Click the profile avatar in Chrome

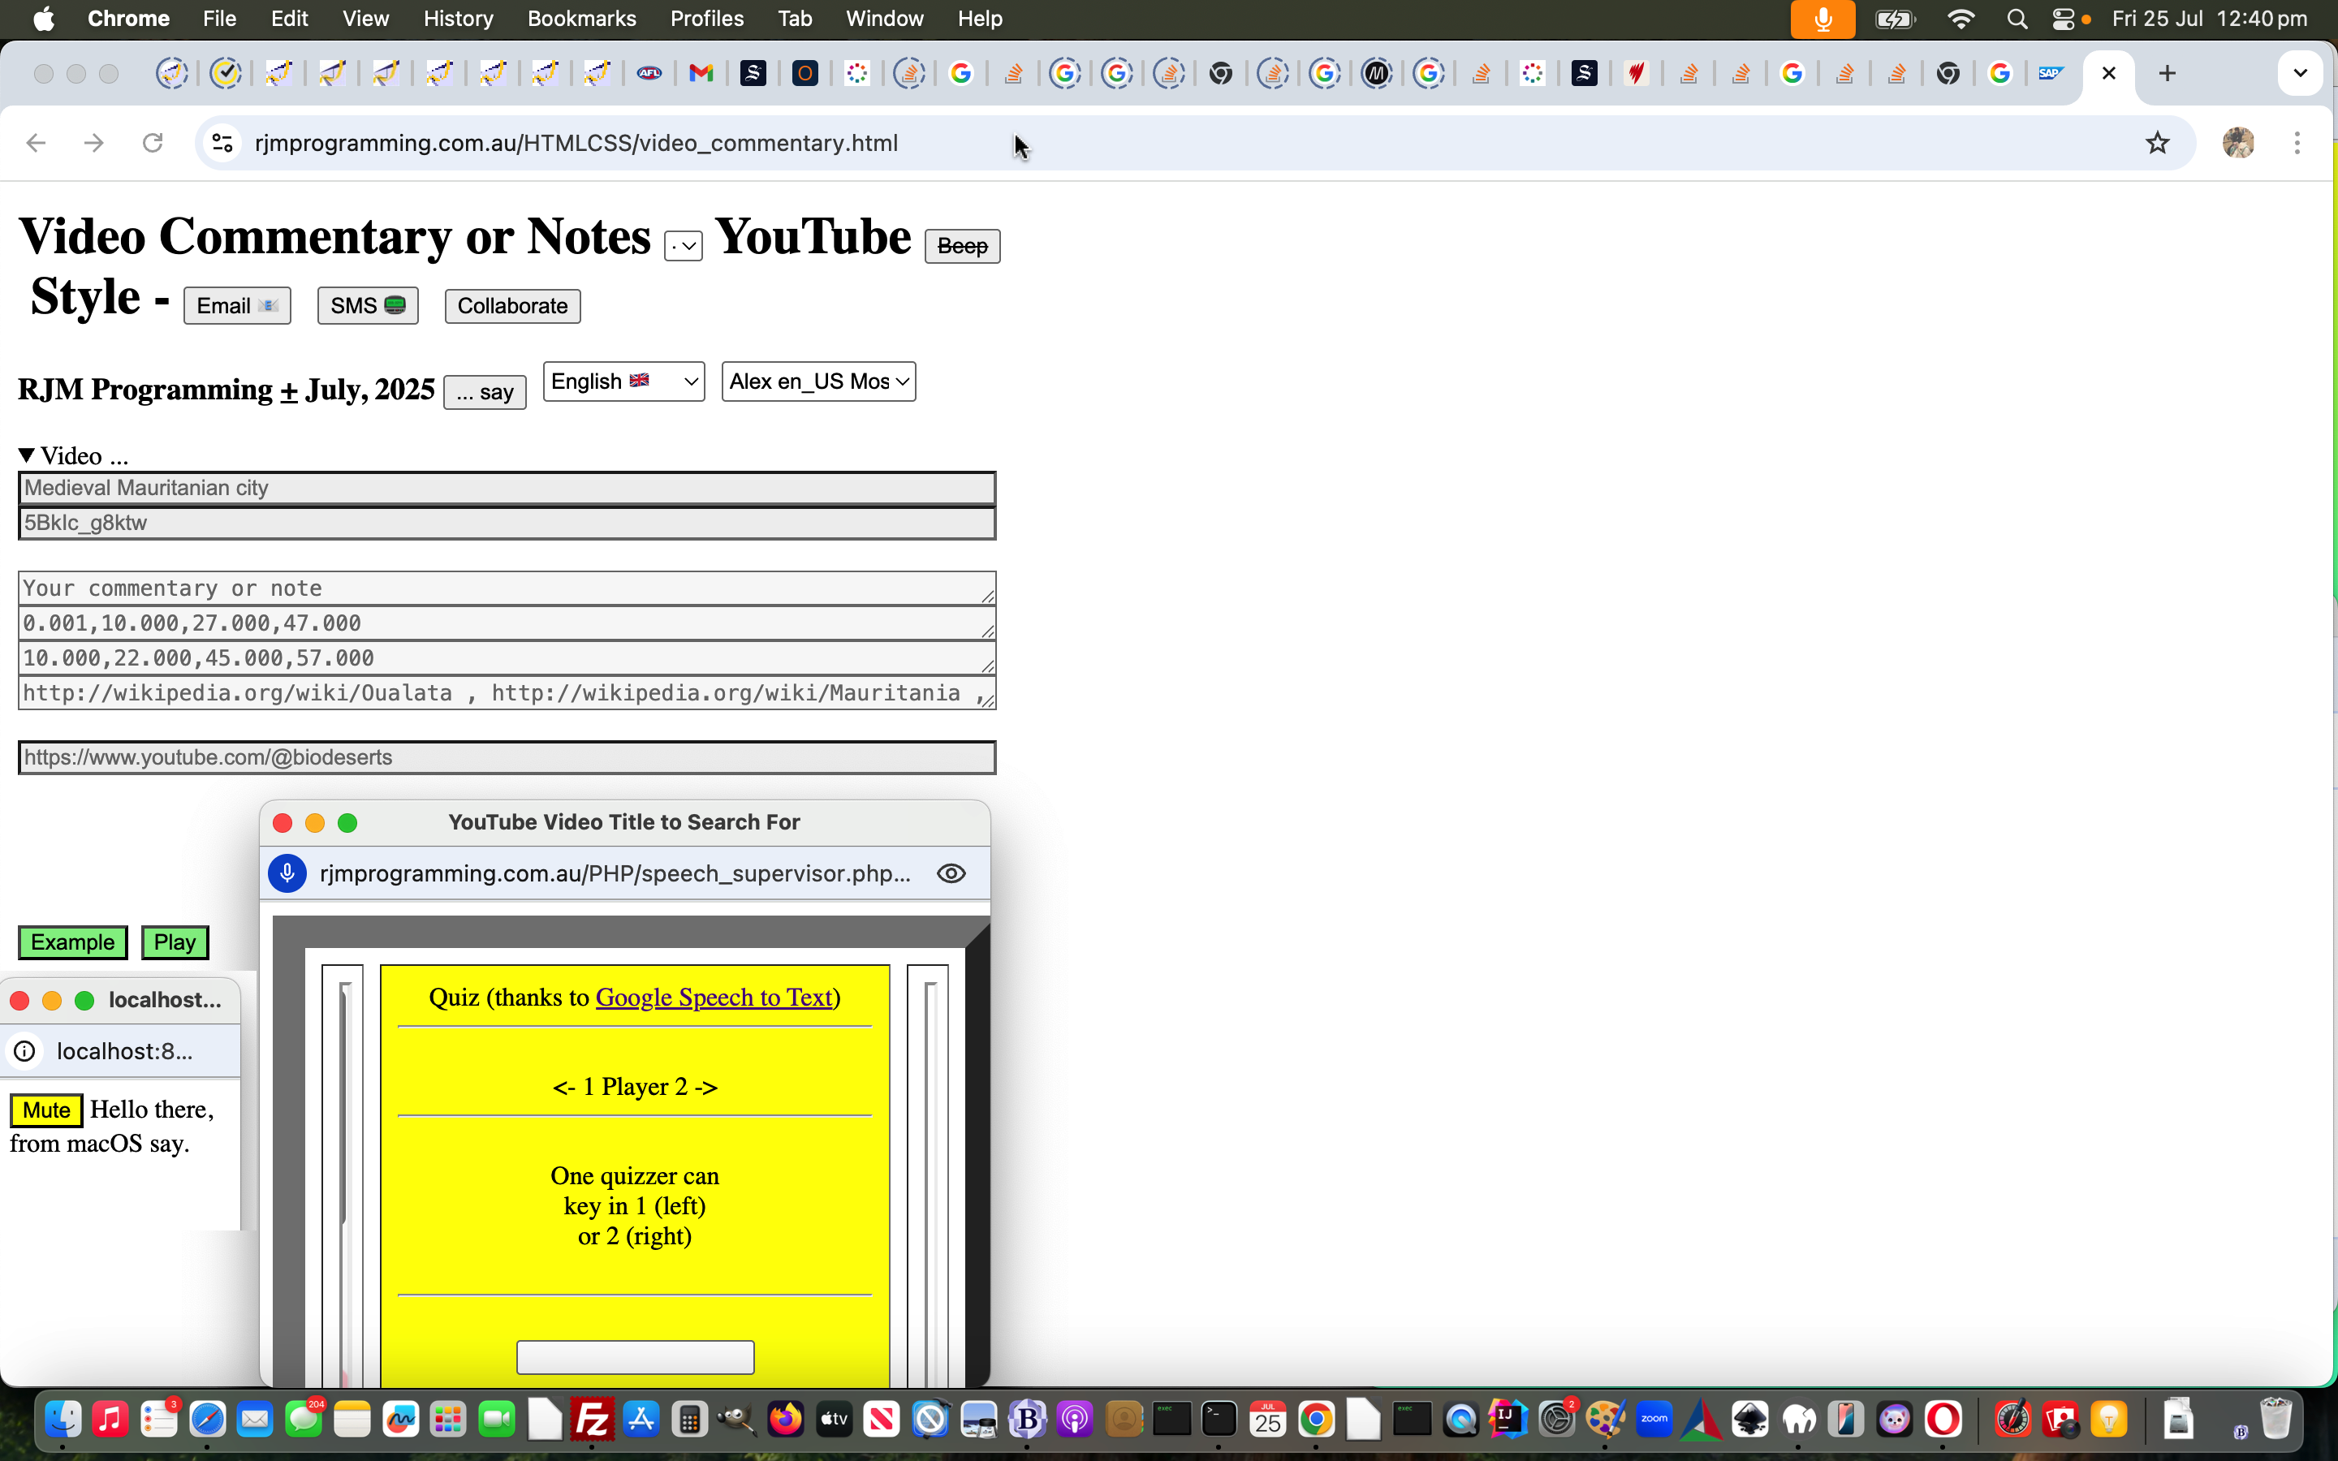tap(2238, 143)
